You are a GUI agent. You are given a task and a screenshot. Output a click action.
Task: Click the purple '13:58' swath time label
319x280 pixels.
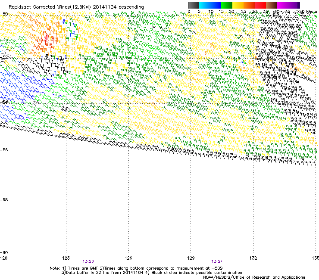click(x=88, y=261)
